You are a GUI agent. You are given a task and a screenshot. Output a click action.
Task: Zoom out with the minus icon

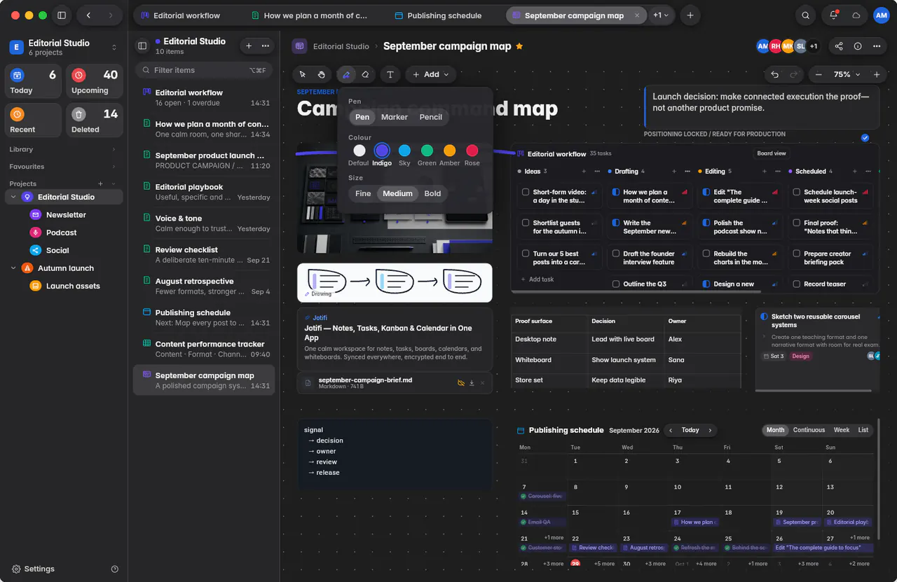[x=819, y=74]
